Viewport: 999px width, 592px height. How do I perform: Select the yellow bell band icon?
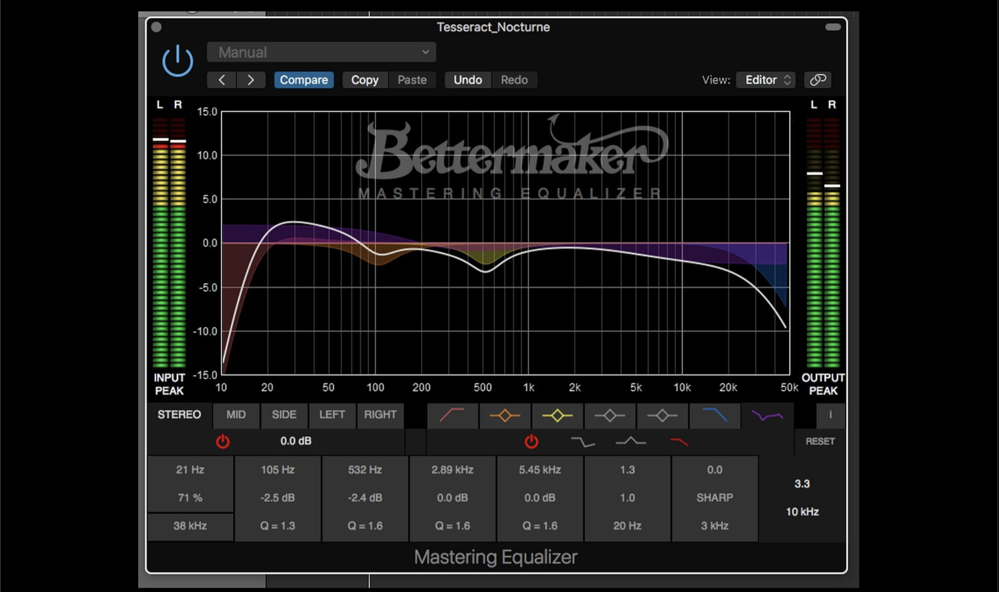(x=557, y=416)
